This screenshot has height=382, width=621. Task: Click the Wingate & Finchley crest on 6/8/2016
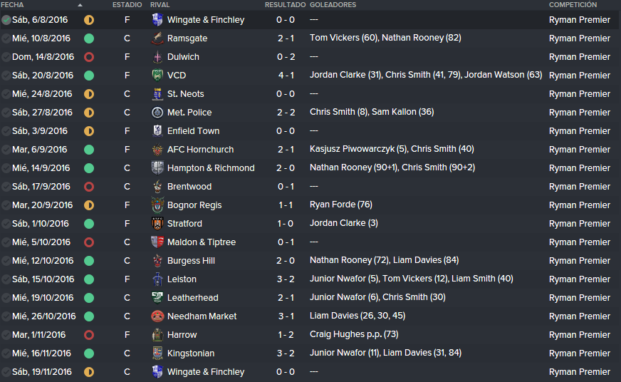point(157,20)
